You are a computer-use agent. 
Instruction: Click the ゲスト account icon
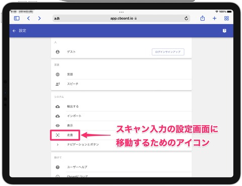point(57,52)
